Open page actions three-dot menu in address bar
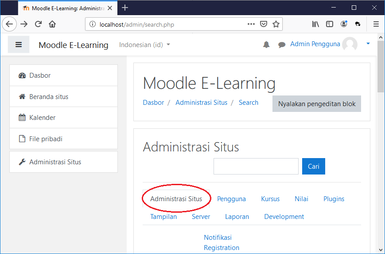This screenshot has width=385, height=254. [x=251, y=24]
